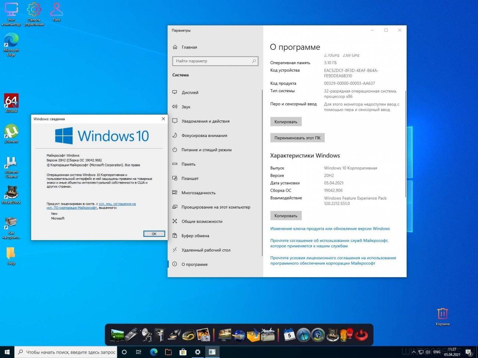Go to the Память storage page

tap(215, 164)
